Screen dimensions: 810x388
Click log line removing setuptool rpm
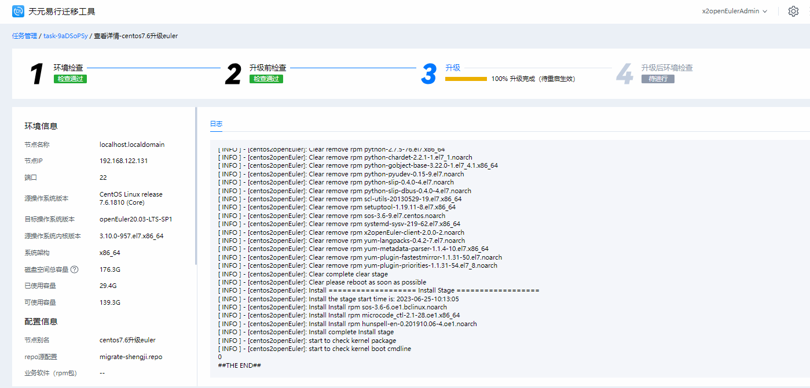click(337, 207)
